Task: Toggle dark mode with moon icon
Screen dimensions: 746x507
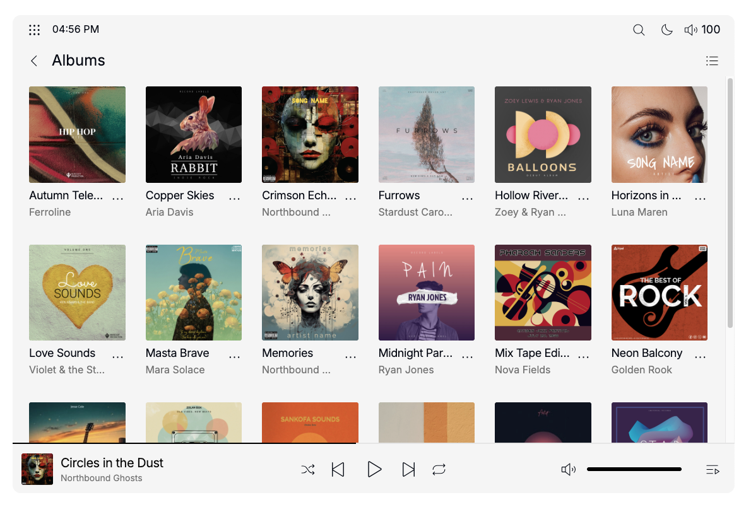Action: [666, 30]
